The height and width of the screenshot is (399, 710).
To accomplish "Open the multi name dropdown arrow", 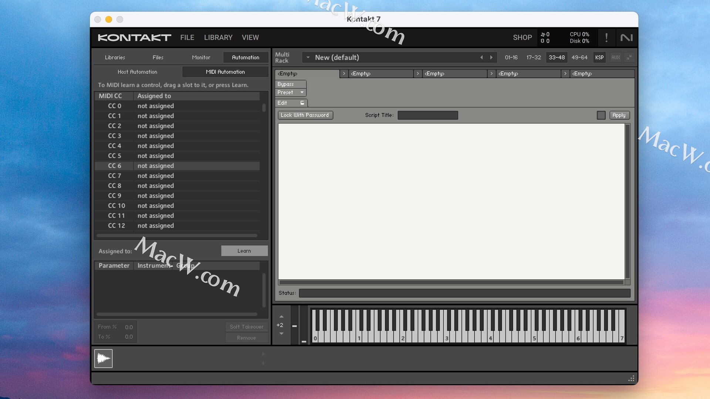I will click(x=308, y=57).
